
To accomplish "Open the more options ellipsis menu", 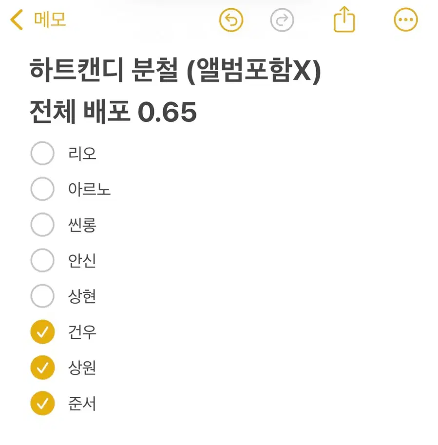I will [405, 20].
